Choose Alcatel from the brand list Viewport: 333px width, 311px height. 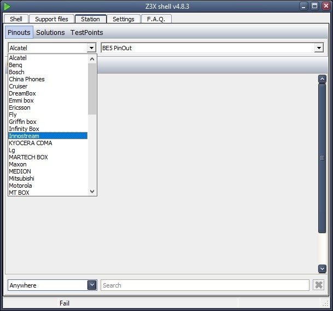[x=48, y=58]
